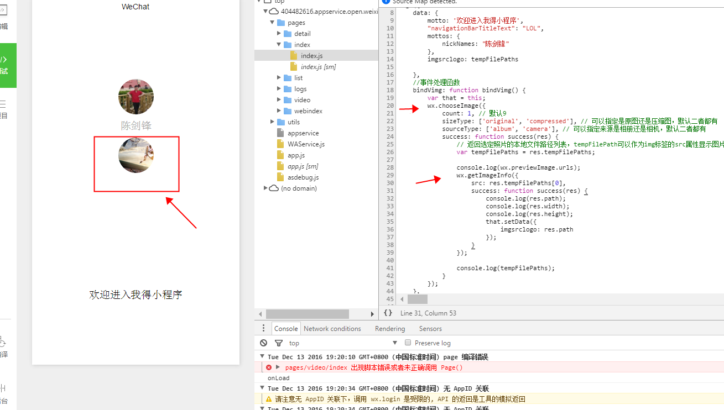The image size is (724, 410).
Task: Click the file tree horizontal scrollbar thumb
Action: (307, 314)
